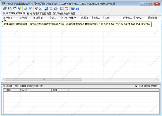162x116 pixels.
Task: Click the gray book toolbar icon
Action: [x=62, y=9]
